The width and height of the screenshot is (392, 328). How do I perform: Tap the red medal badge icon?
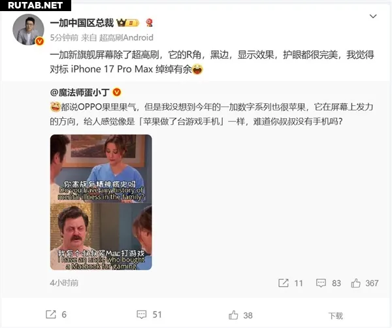tap(150, 23)
